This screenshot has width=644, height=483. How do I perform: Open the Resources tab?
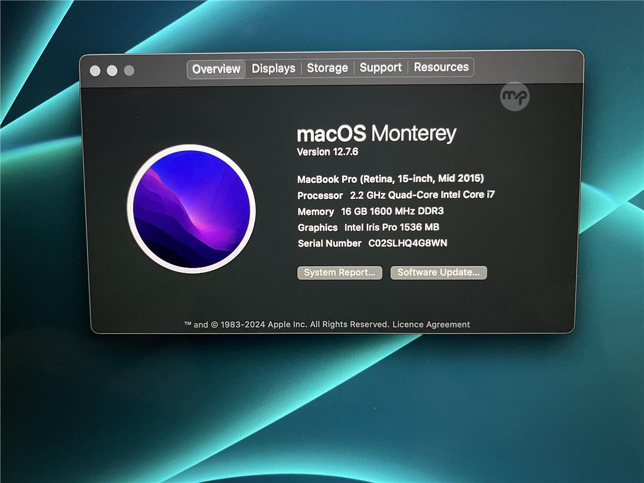point(441,67)
